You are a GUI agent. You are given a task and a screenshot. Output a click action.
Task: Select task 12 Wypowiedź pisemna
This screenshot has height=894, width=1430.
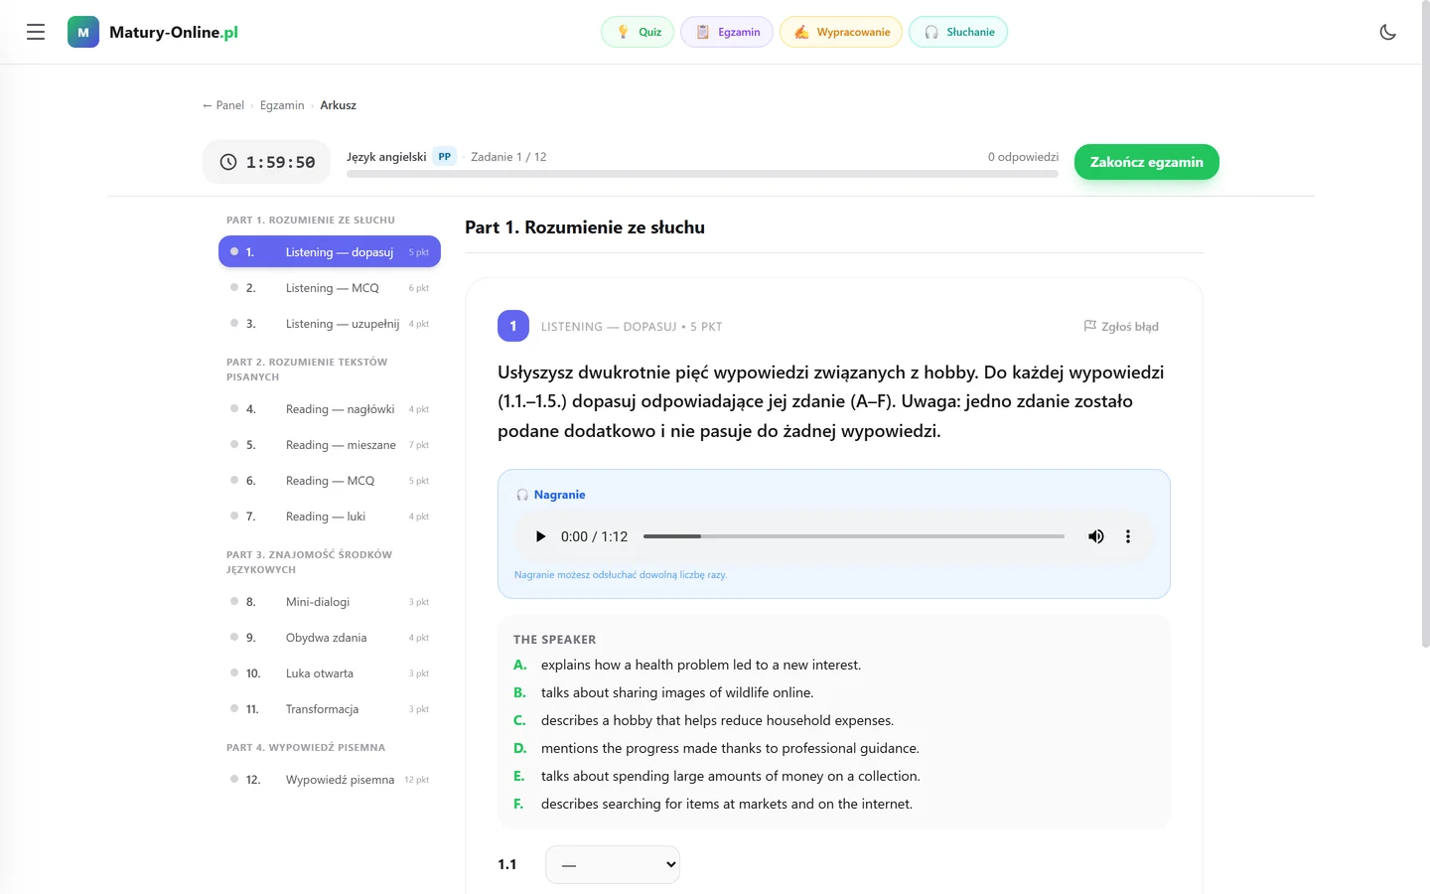click(330, 780)
